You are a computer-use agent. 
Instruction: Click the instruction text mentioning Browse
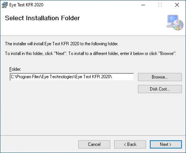point(91,53)
